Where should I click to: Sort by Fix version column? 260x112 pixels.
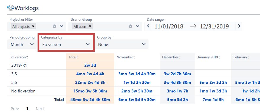tap(19, 57)
